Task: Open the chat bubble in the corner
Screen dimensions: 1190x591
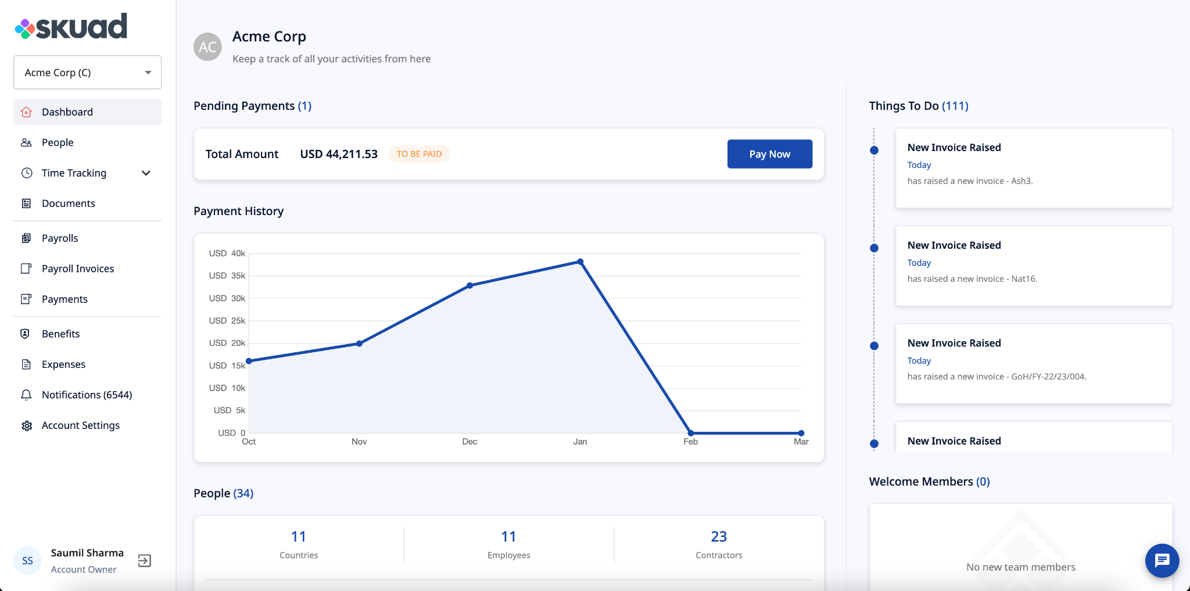Action: (1162, 560)
